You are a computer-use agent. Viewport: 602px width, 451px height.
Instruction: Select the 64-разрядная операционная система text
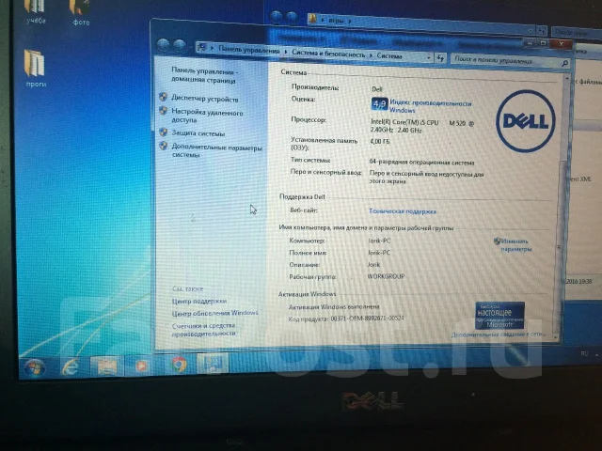[421, 163]
